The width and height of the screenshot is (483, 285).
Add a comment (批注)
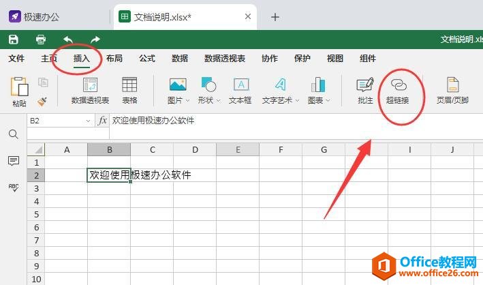(x=365, y=91)
